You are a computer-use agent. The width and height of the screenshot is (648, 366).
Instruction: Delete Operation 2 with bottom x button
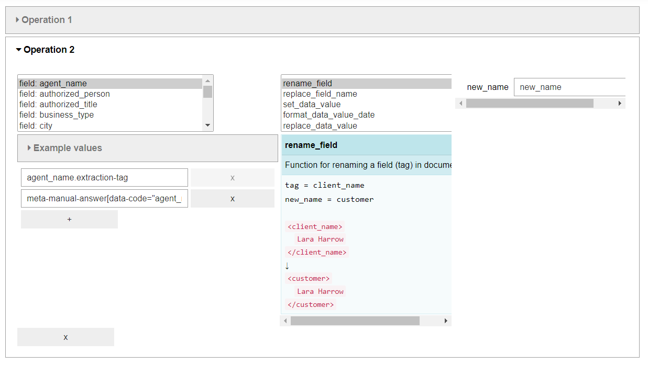click(x=65, y=337)
